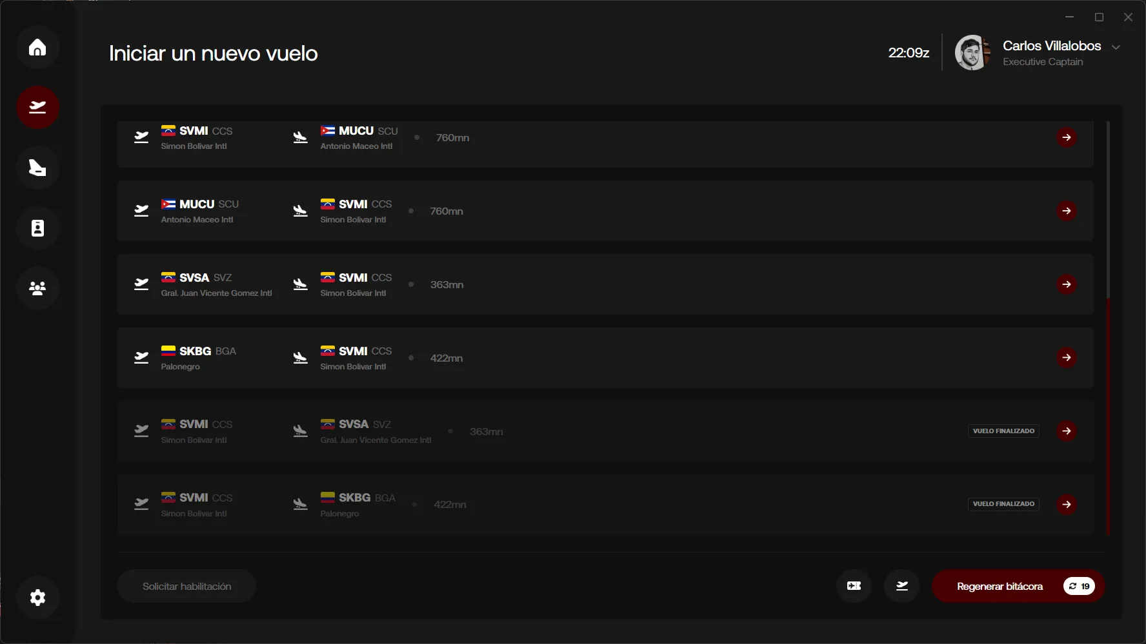Select the SKBG Palonegro to SVMI row
This screenshot has width=1146, height=644.
pos(605,358)
